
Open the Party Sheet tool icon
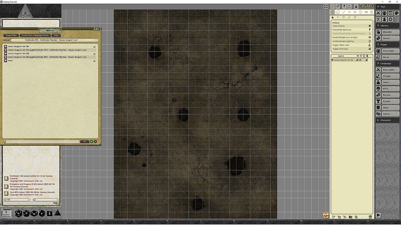pyautogui.click(x=384, y=13)
